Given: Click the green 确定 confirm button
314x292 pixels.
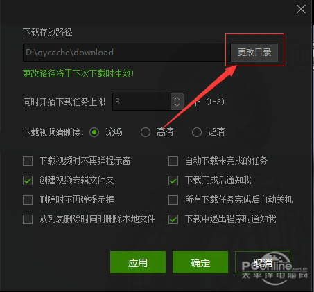Looking at the screenshot, I should [x=200, y=262].
